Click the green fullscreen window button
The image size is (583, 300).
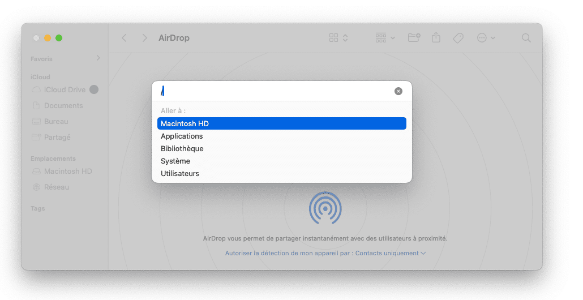[x=59, y=38]
